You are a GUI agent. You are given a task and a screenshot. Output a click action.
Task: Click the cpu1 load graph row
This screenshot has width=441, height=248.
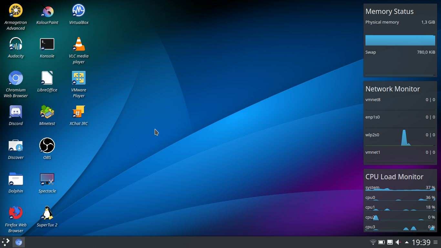click(x=400, y=207)
